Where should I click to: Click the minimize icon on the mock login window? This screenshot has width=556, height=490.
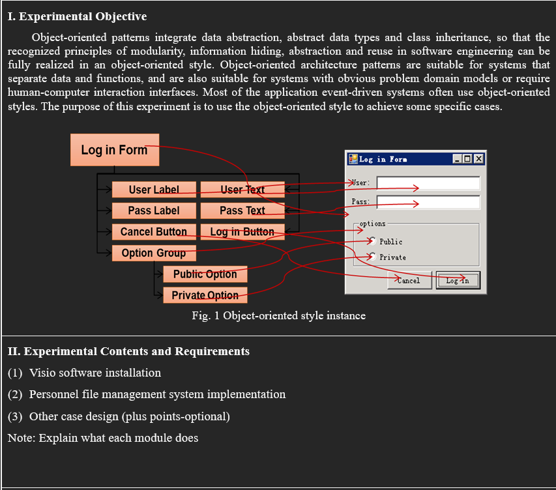pos(458,159)
